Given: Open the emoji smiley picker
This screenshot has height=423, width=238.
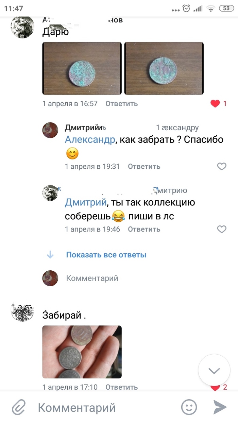Looking at the screenshot, I should click(x=189, y=407).
